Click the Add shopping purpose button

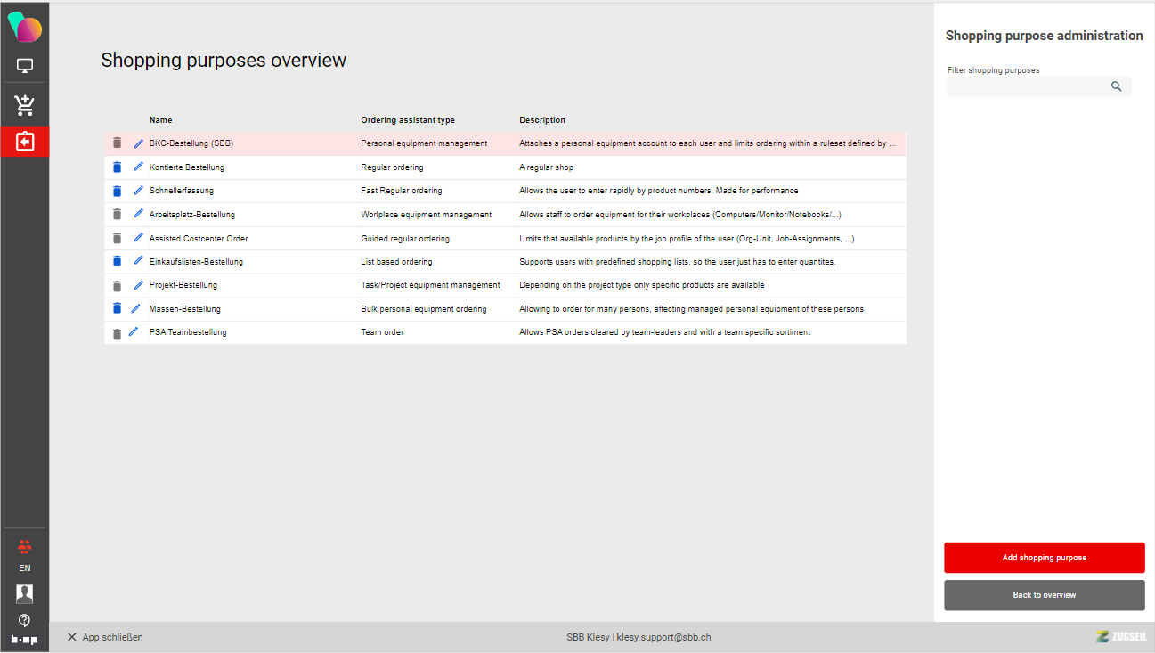(x=1044, y=558)
